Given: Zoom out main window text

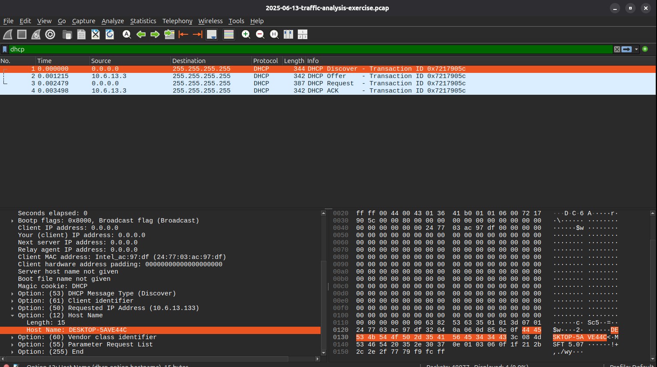Looking at the screenshot, I should click(x=260, y=35).
